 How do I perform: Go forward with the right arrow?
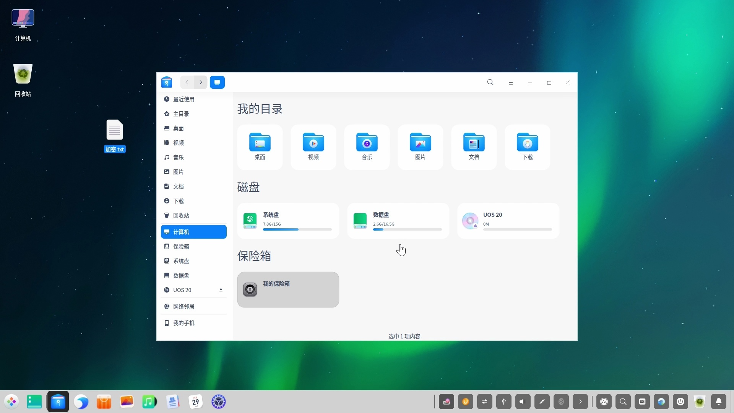(201, 82)
